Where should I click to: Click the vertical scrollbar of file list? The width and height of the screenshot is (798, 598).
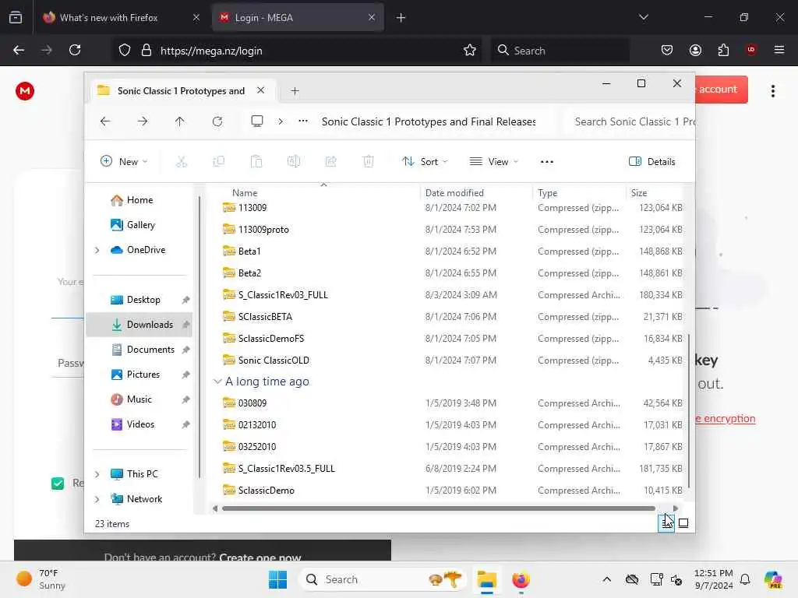coord(689,411)
